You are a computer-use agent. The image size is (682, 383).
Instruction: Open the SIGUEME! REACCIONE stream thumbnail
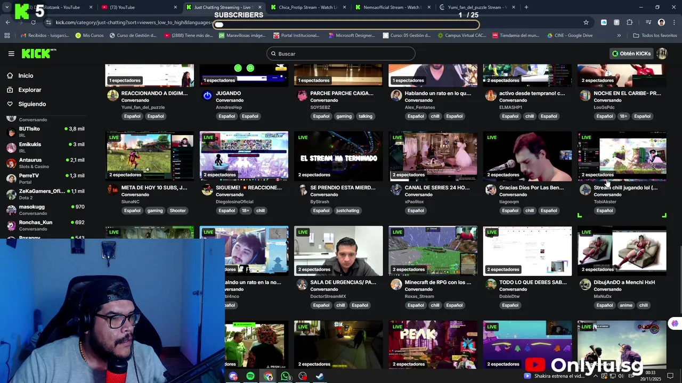(x=244, y=156)
